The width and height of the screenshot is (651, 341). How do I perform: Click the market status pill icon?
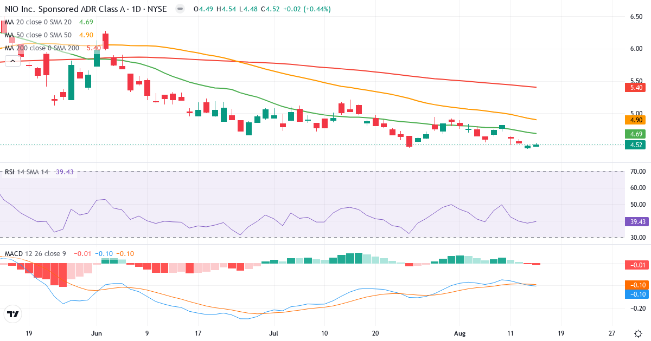click(180, 9)
